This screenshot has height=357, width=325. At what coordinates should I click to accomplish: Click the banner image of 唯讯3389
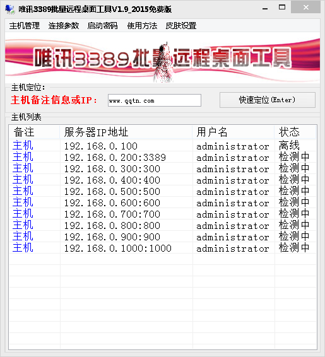click(x=162, y=57)
